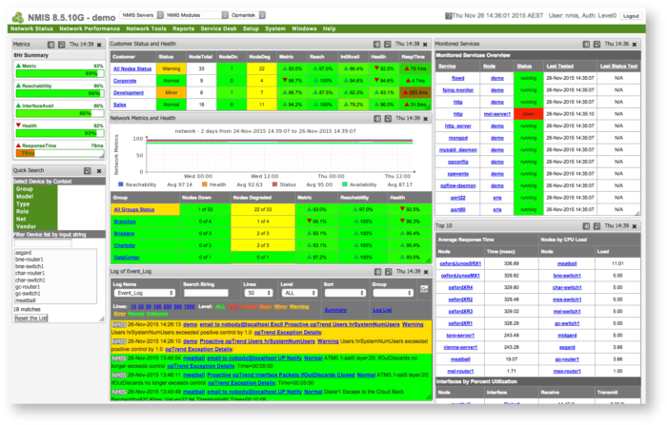
Task: Sort Monitored Services by Last Tested header
Action: [560, 67]
